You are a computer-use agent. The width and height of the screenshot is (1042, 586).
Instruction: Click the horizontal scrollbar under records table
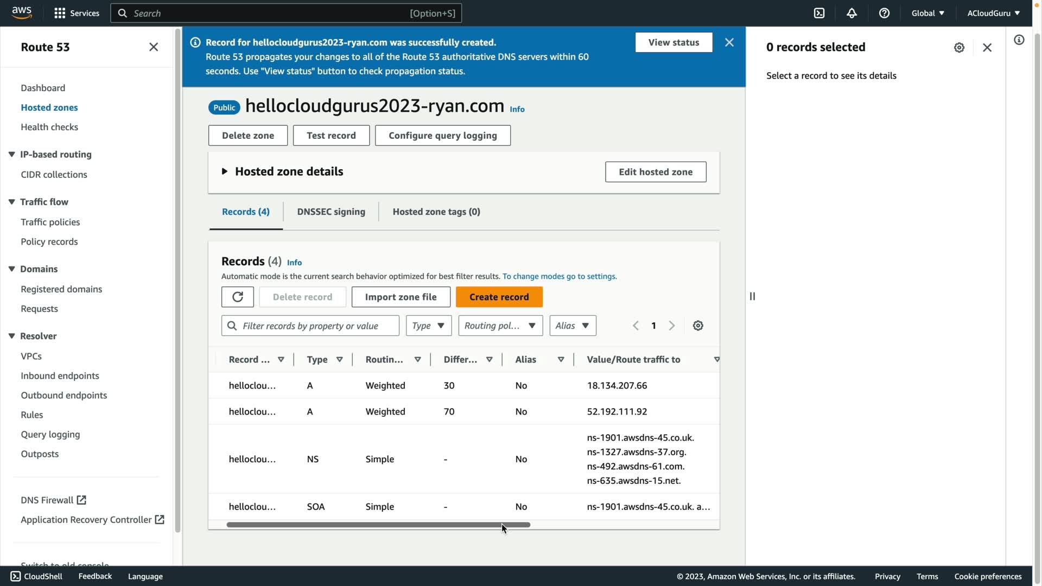click(378, 525)
